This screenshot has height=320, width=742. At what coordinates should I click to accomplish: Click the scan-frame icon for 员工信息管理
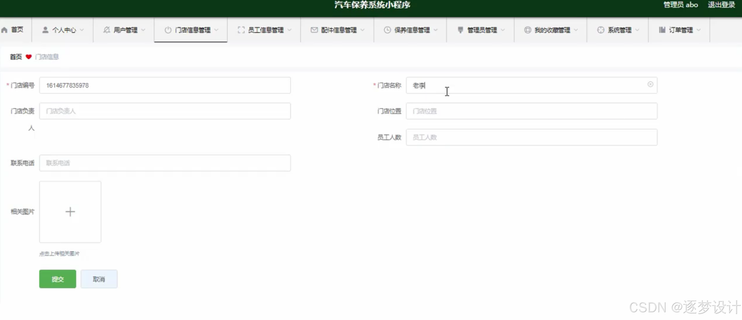[x=241, y=30]
